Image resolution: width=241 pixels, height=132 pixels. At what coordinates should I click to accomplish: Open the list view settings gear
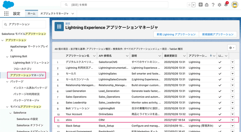[232, 48]
